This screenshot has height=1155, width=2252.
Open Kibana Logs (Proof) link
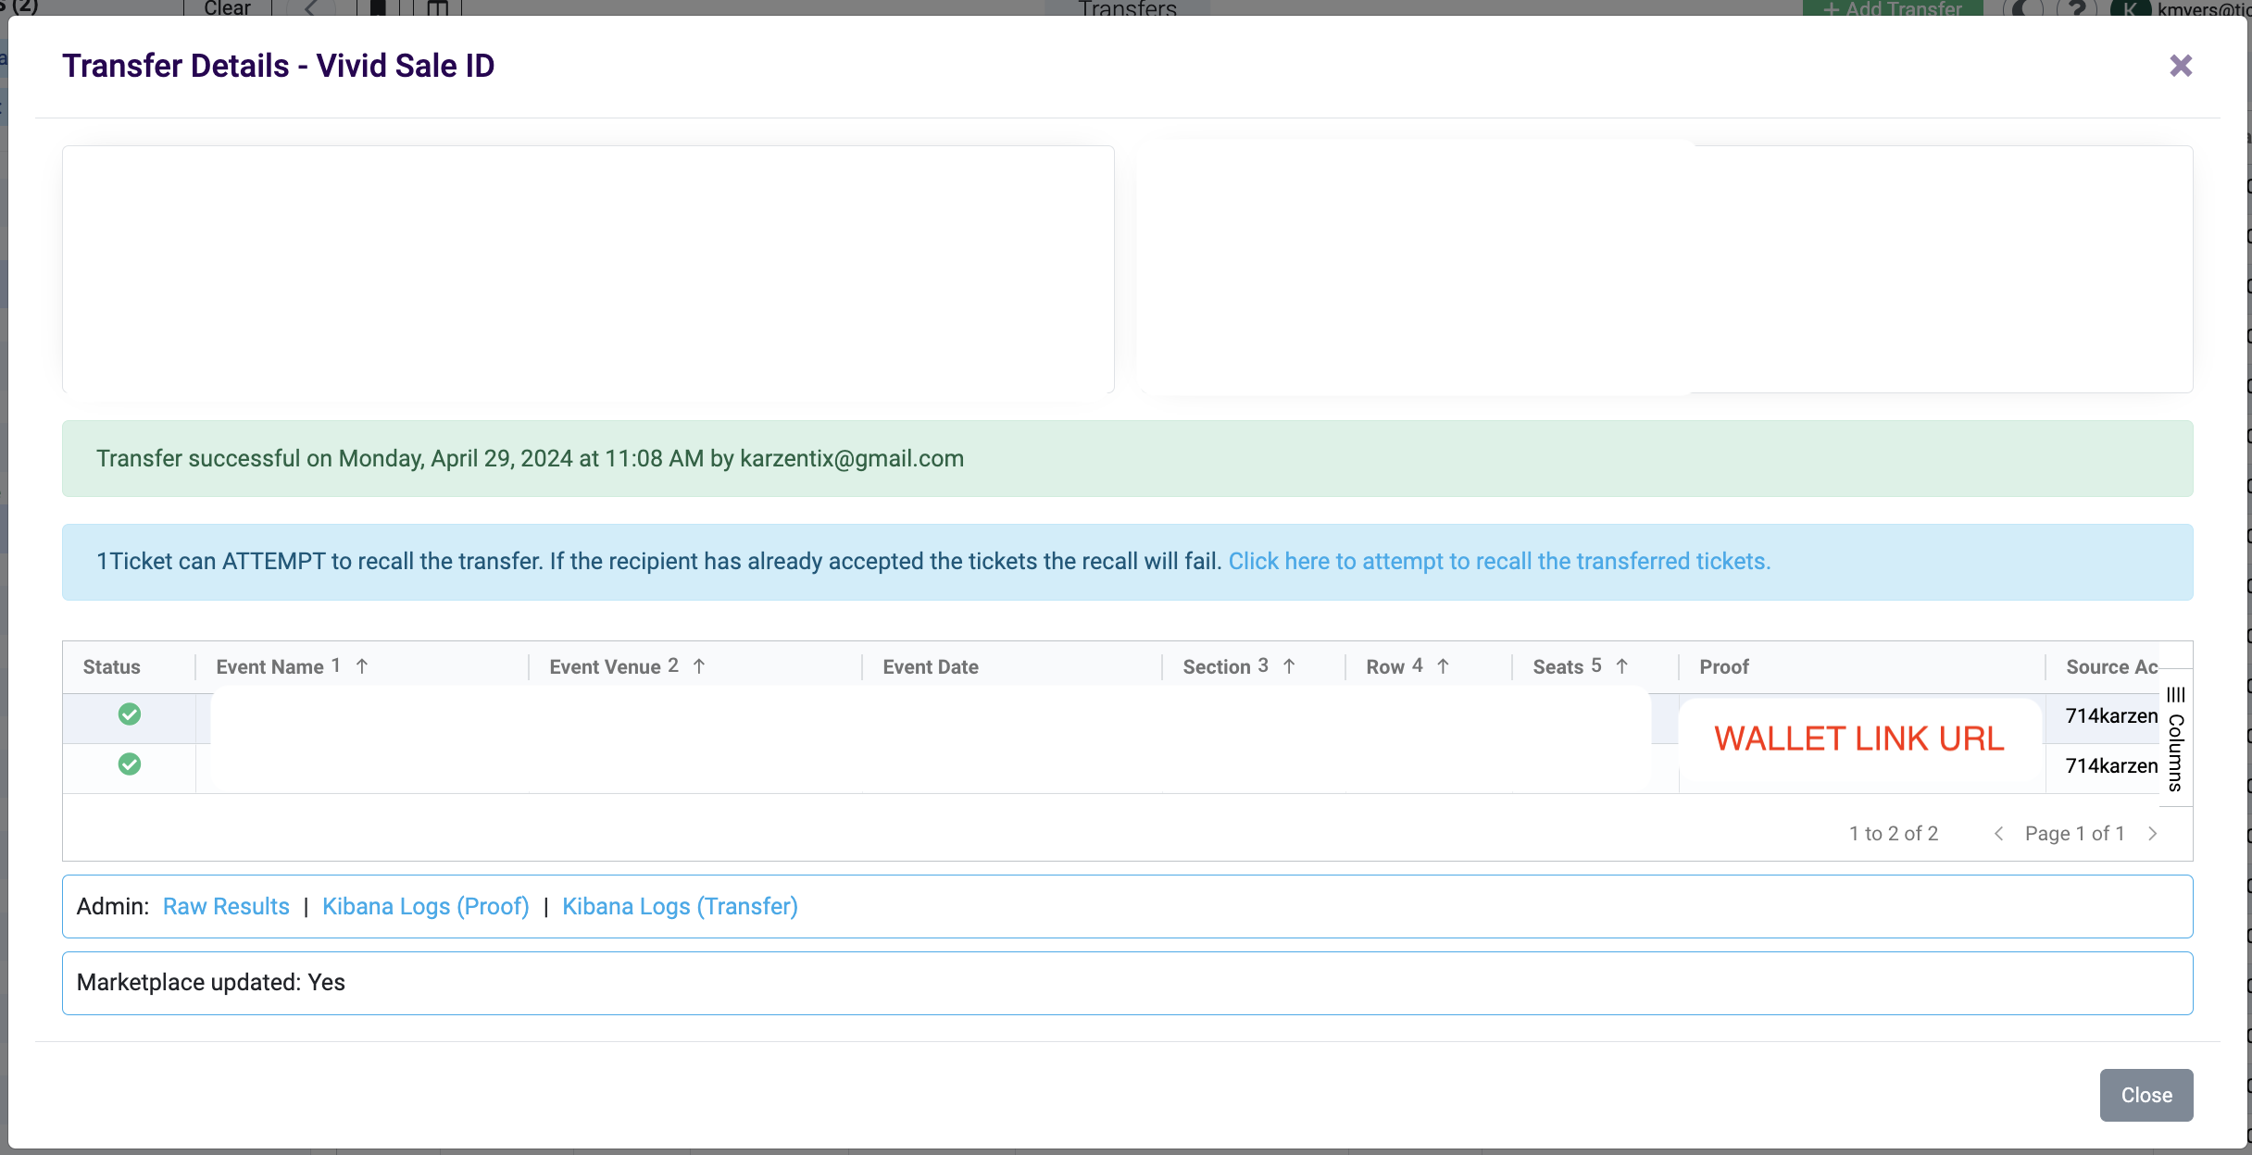[425, 907]
